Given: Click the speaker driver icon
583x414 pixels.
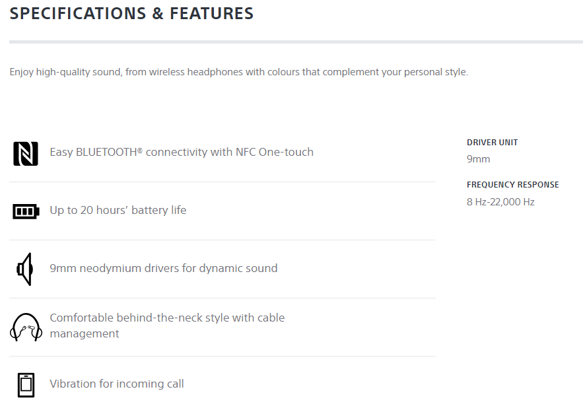Looking at the screenshot, I should point(25,269).
